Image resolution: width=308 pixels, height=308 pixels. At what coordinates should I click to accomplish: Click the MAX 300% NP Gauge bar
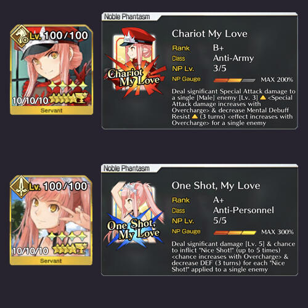235,232
